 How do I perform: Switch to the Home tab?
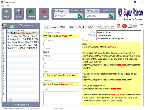point(53,27)
